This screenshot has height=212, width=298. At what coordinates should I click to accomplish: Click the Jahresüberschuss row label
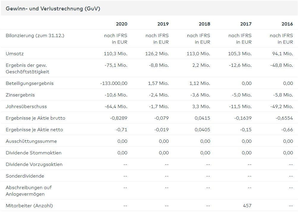(26, 106)
